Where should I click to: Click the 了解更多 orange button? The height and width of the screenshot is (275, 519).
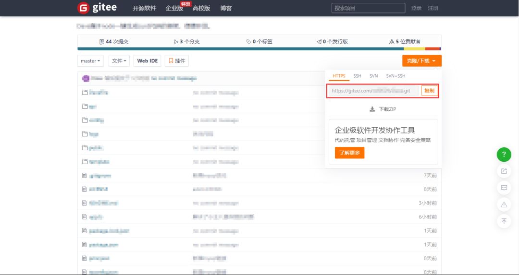tap(349, 153)
